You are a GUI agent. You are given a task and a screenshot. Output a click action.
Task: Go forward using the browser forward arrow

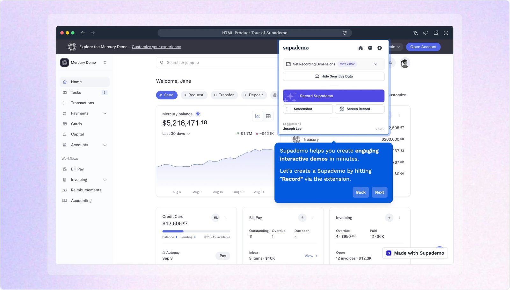pos(93,33)
